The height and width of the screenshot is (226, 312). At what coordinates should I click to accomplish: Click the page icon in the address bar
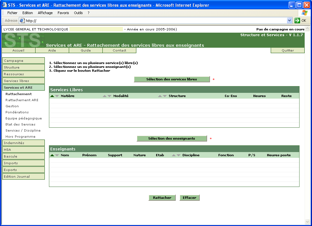[22, 20]
